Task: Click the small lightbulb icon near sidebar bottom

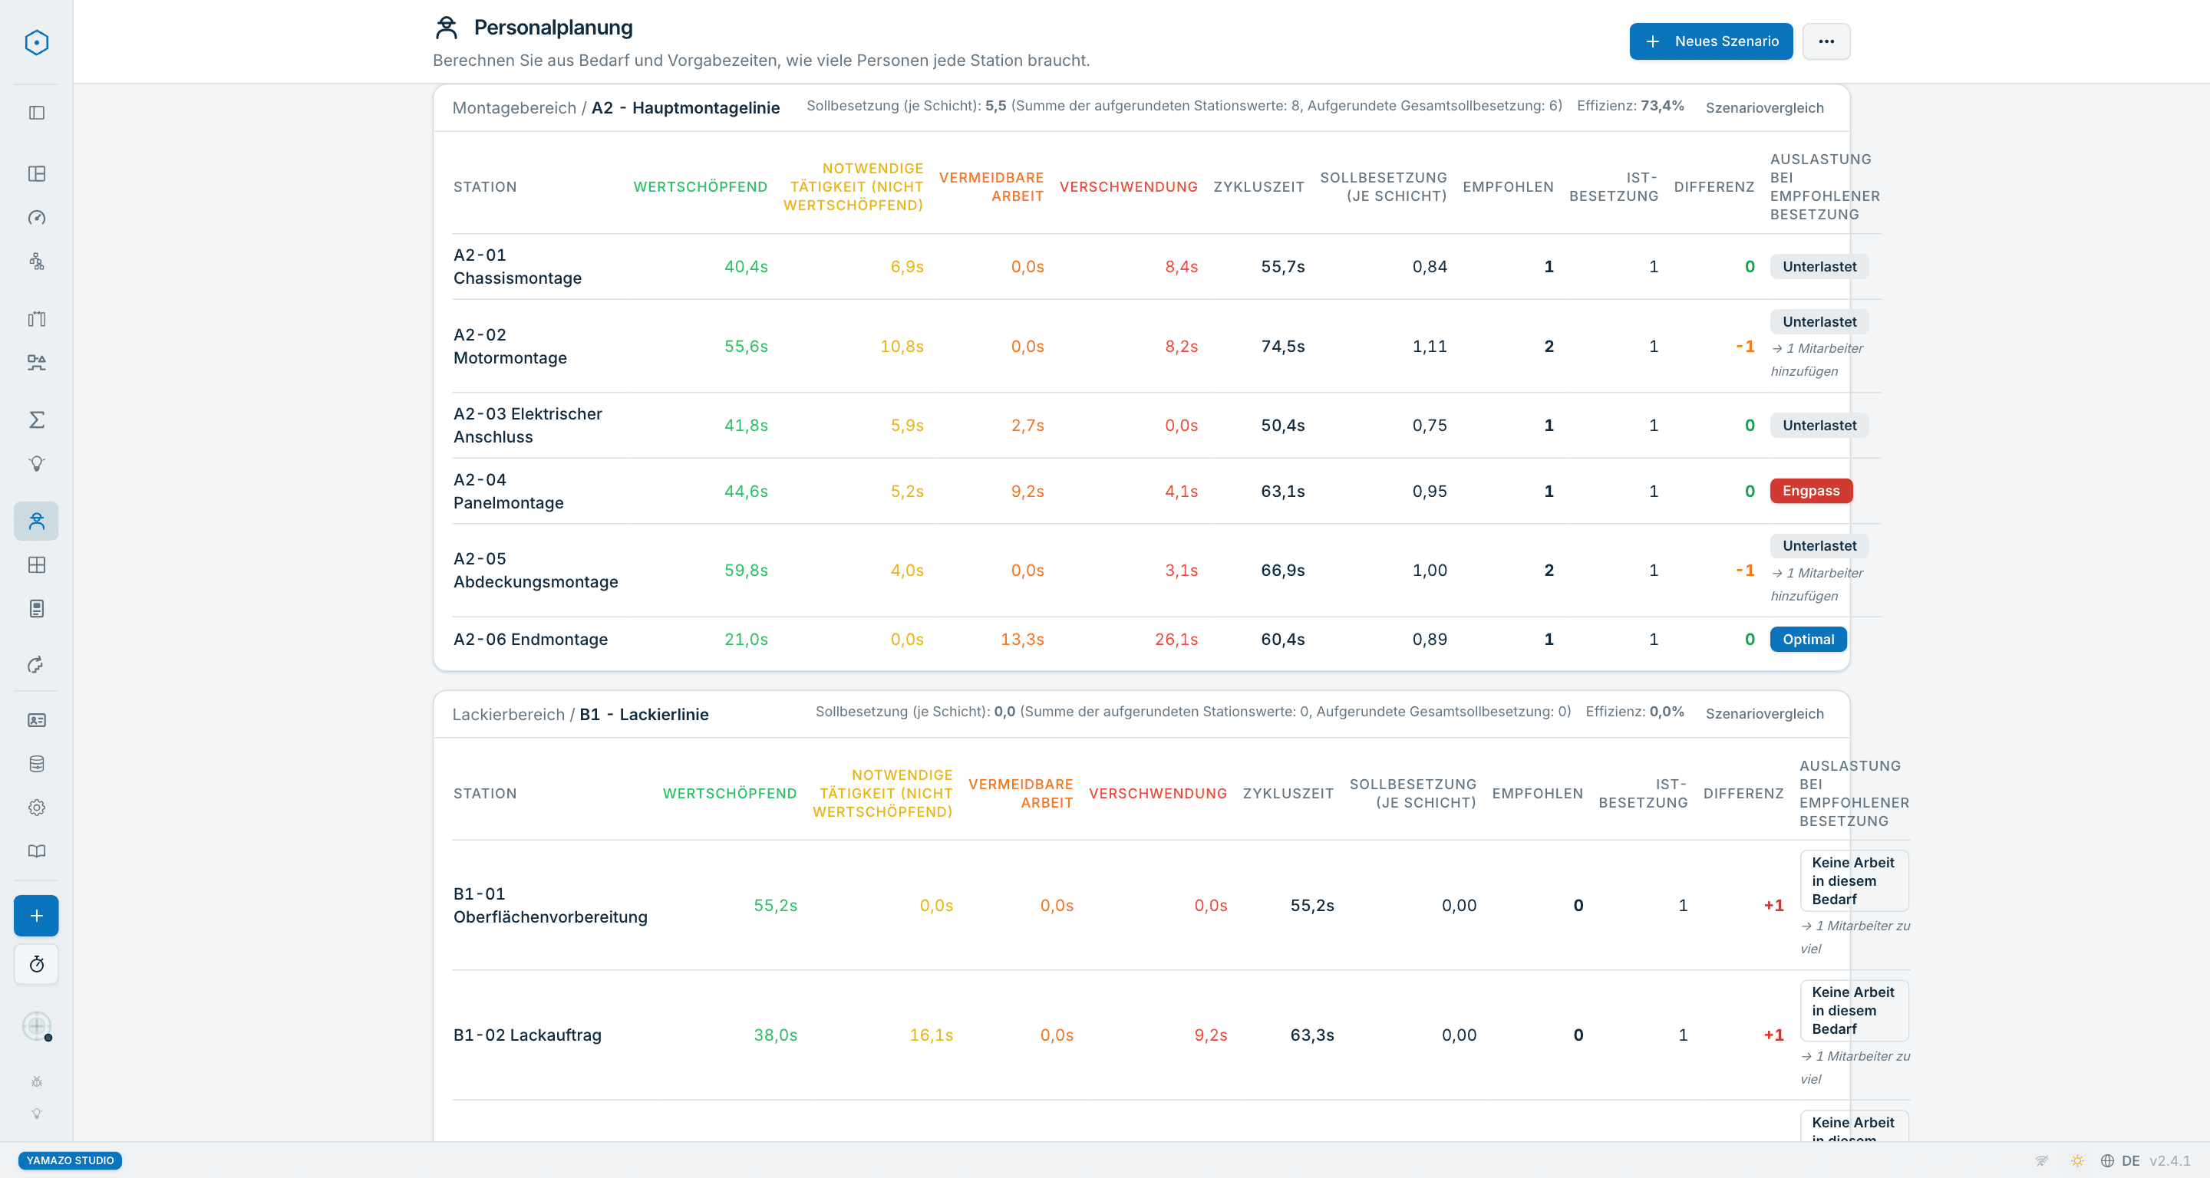Action: 36,1114
